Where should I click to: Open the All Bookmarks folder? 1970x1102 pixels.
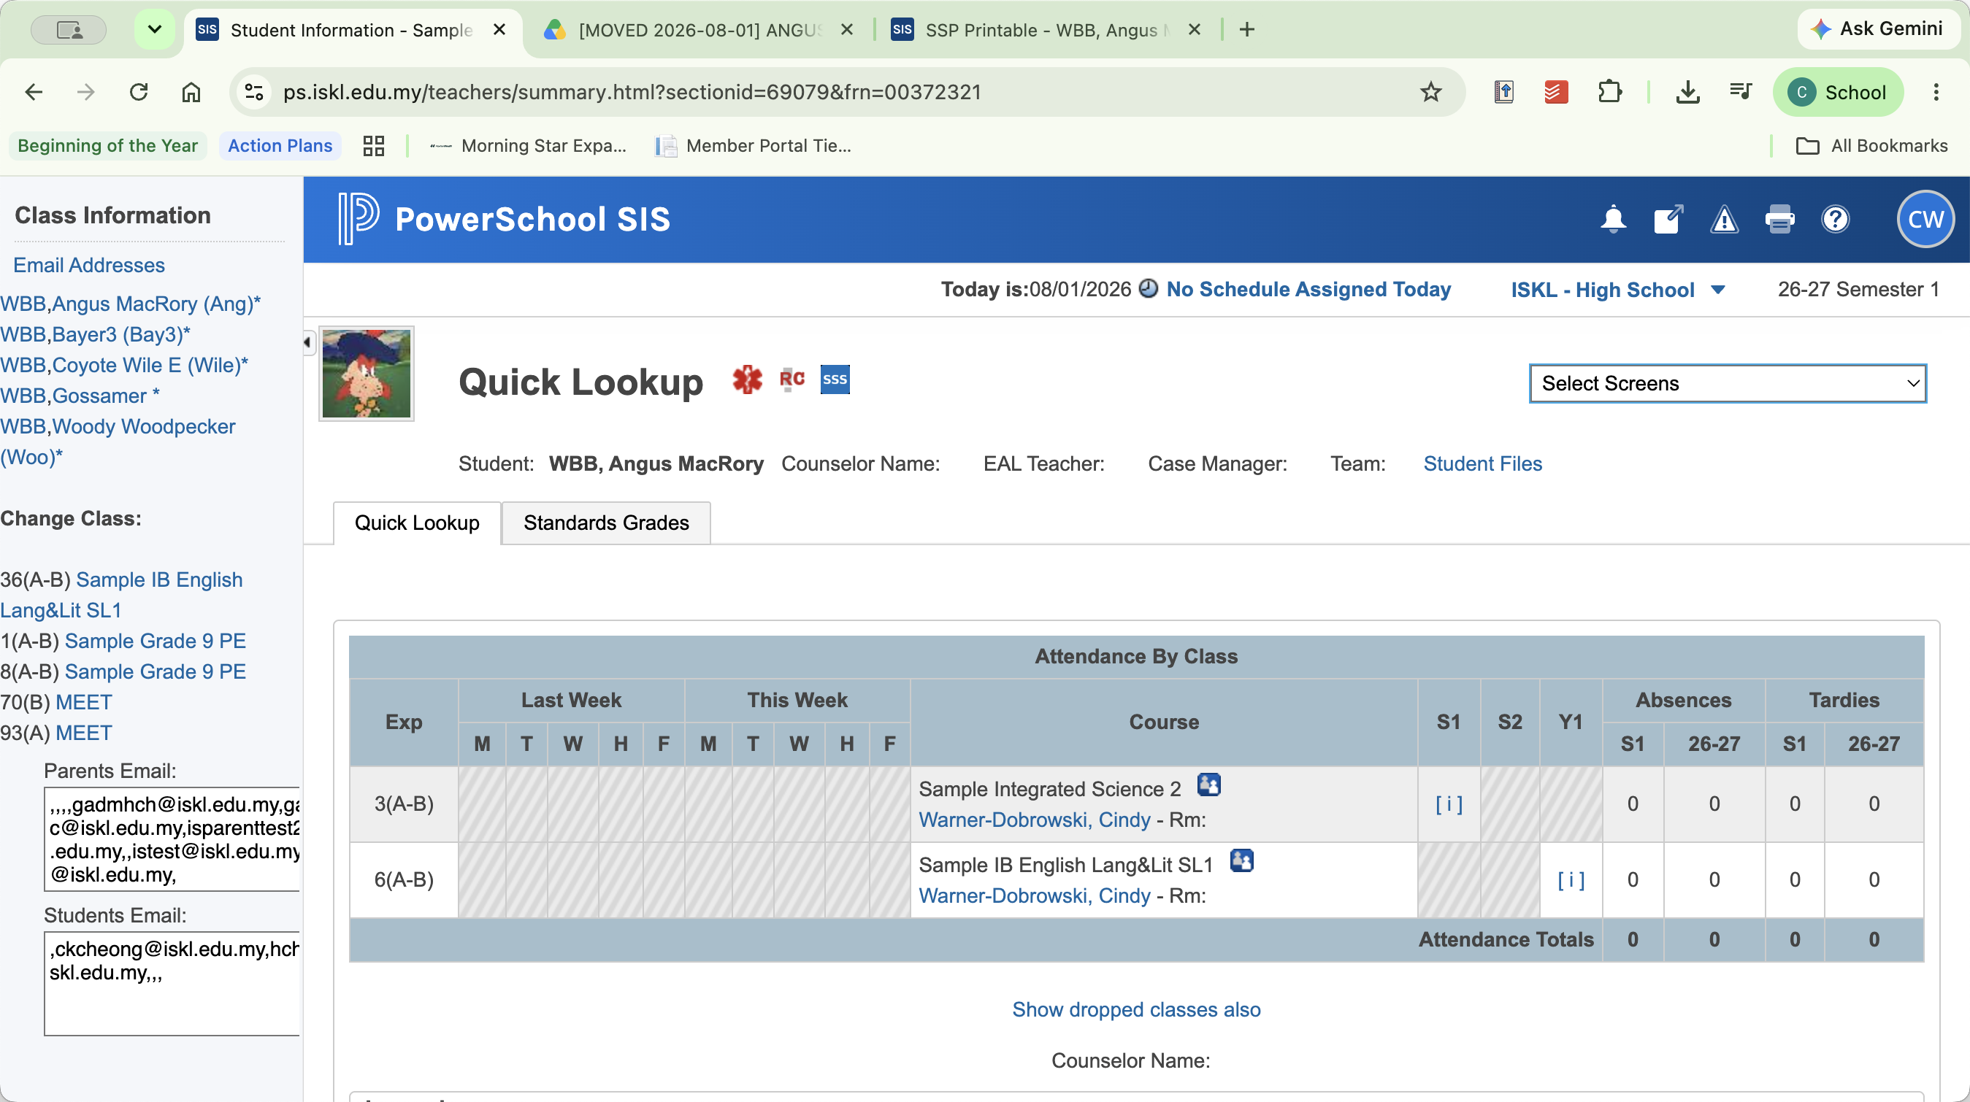1871,146
